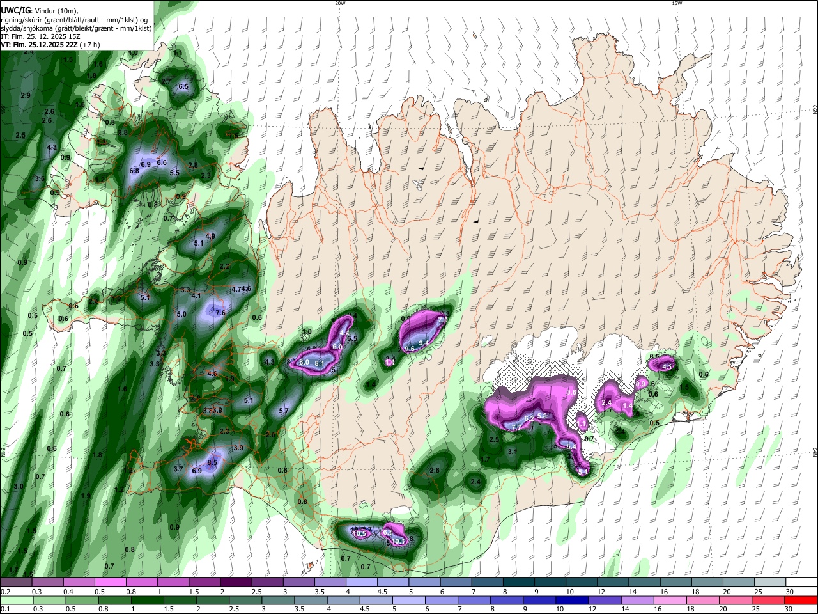Select the bright pink swatch above the 0.5 upper label
This screenshot has height=614, width=818.
pos(110,583)
